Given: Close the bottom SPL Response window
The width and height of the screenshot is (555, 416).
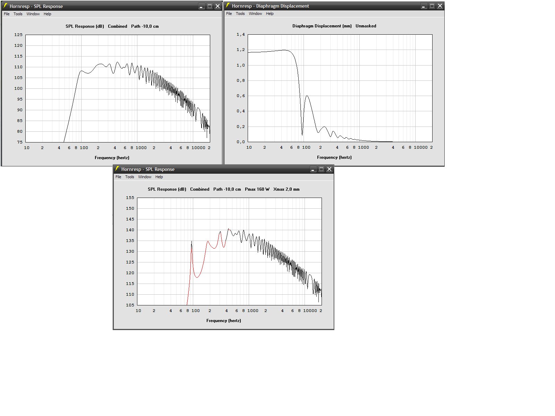Looking at the screenshot, I should click(329, 169).
